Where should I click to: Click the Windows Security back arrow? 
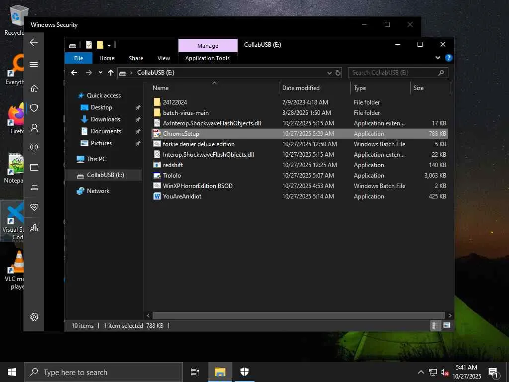pyautogui.click(x=34, y=42)
